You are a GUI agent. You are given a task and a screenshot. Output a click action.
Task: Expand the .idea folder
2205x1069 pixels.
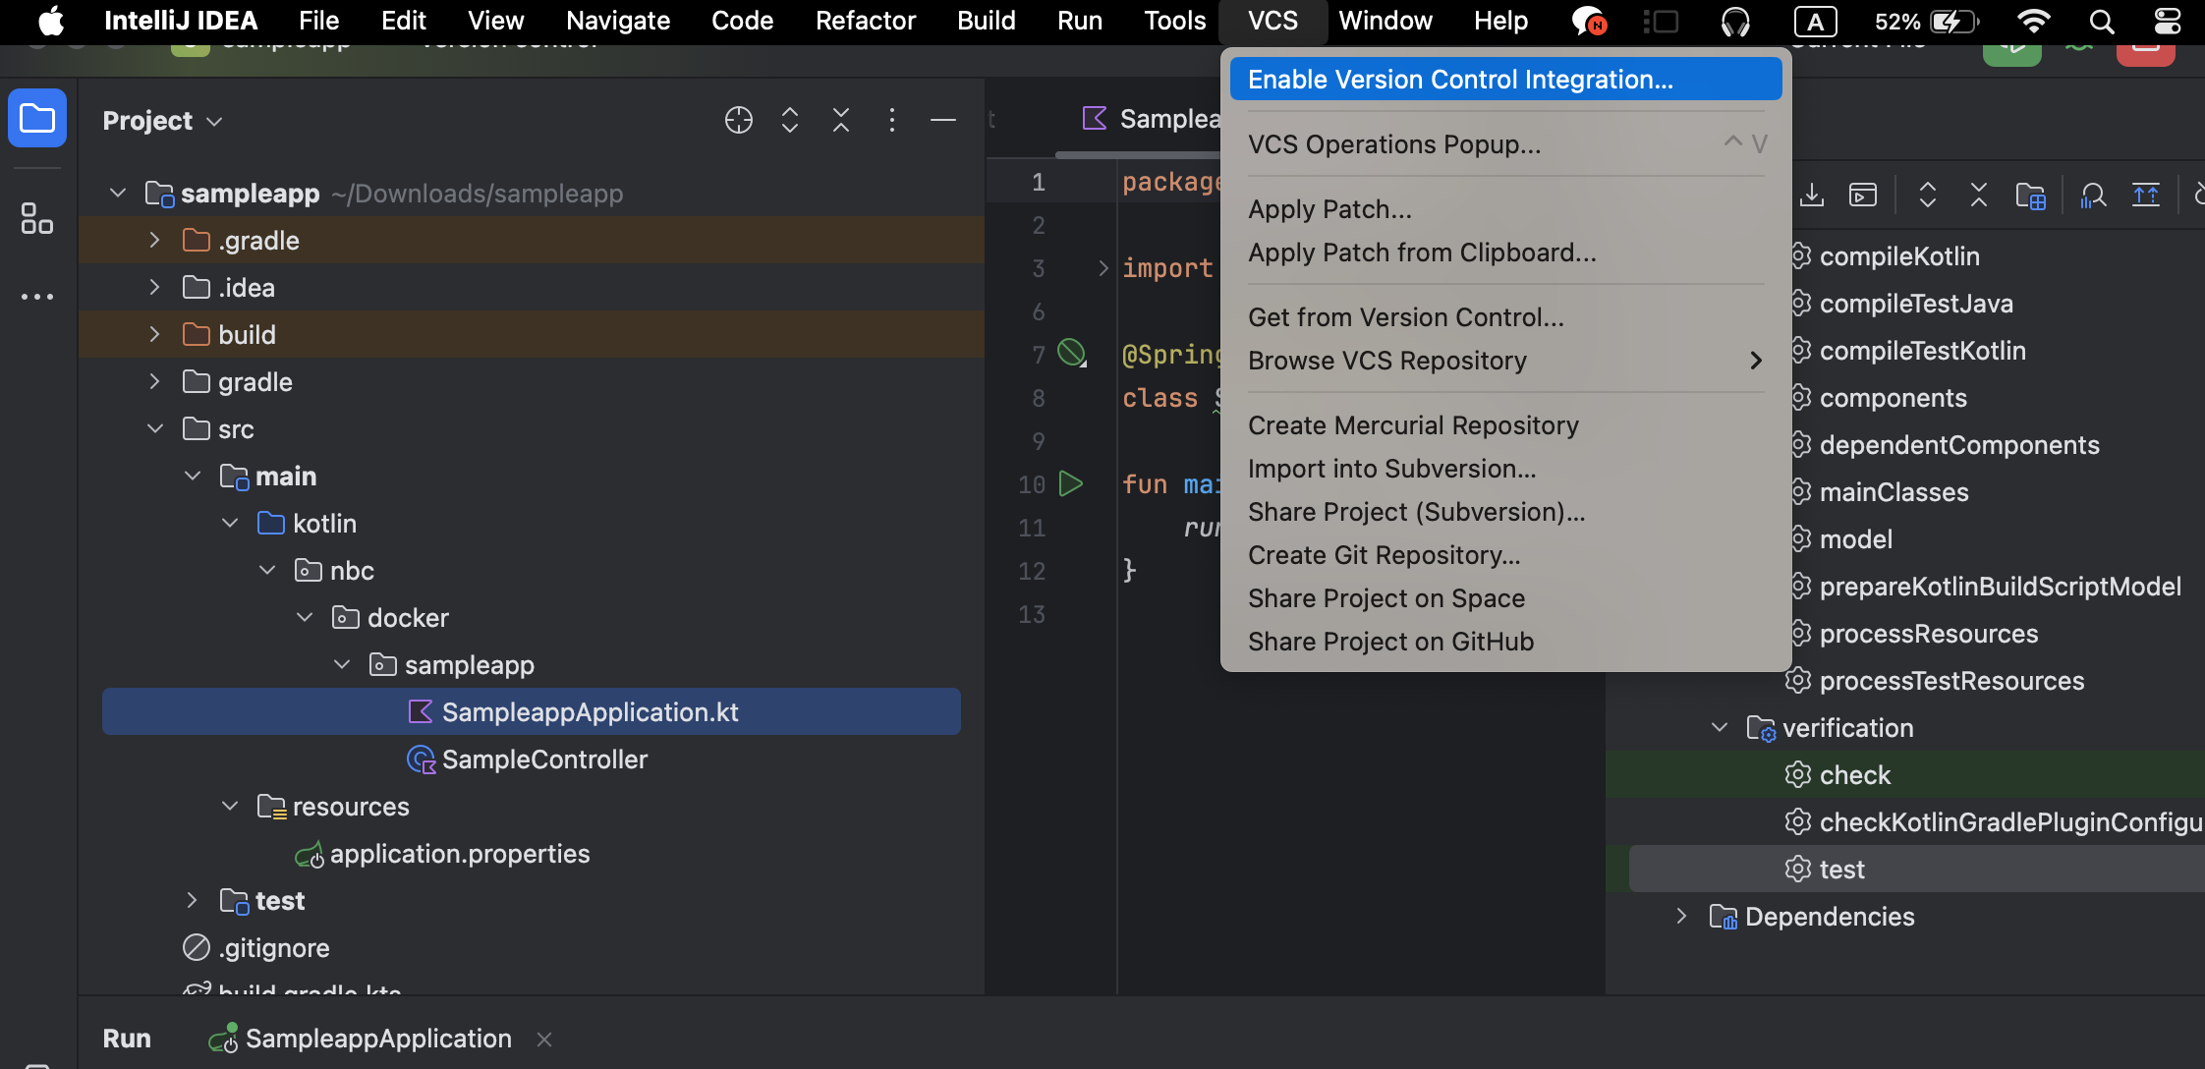click(154, 287)
